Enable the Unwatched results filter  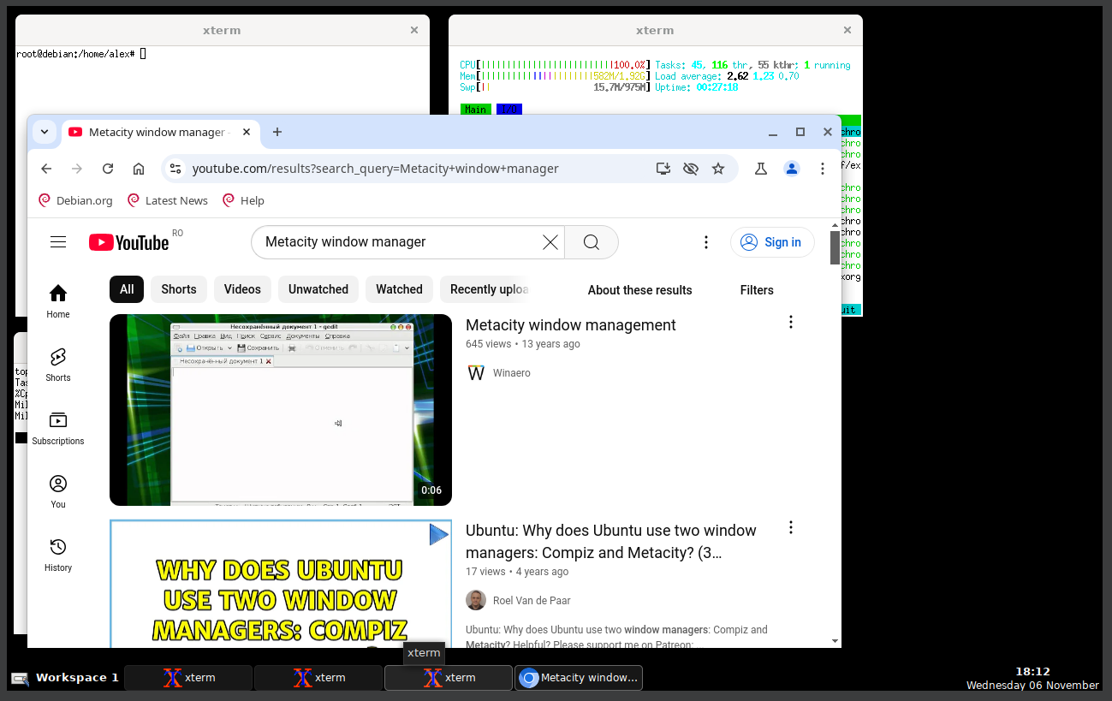pos(318,289)
